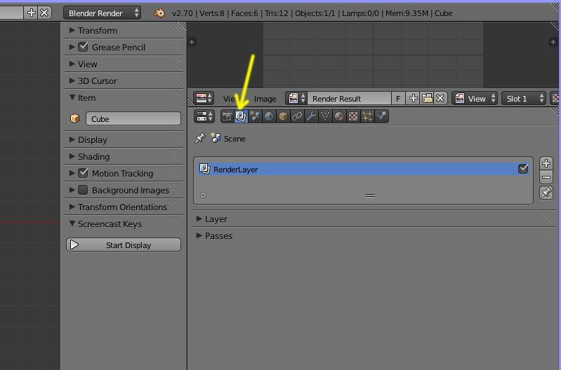Open image file with folder icon
The height and width of the screenshot is (370, 561).
click(427, 98)
